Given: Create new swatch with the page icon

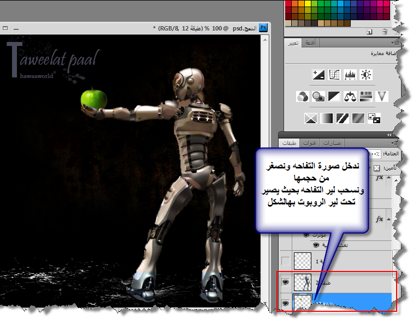Looking at the screenshot, I should (369, 32).
